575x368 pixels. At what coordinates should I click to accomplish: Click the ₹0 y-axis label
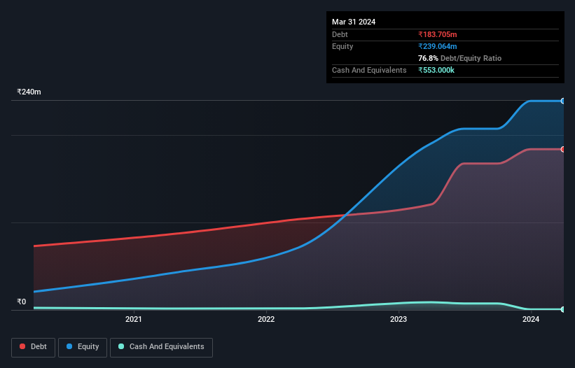[x=22, y=302]
